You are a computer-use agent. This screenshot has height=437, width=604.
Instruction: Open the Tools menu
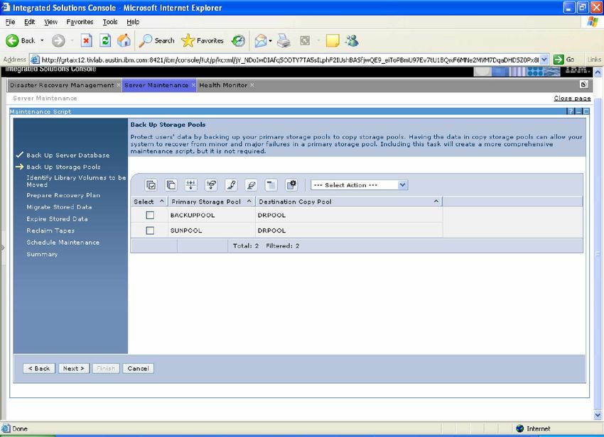(x=109, y=22)
